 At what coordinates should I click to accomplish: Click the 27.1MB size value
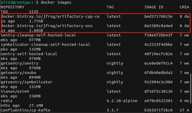click(x=36, y=105)
